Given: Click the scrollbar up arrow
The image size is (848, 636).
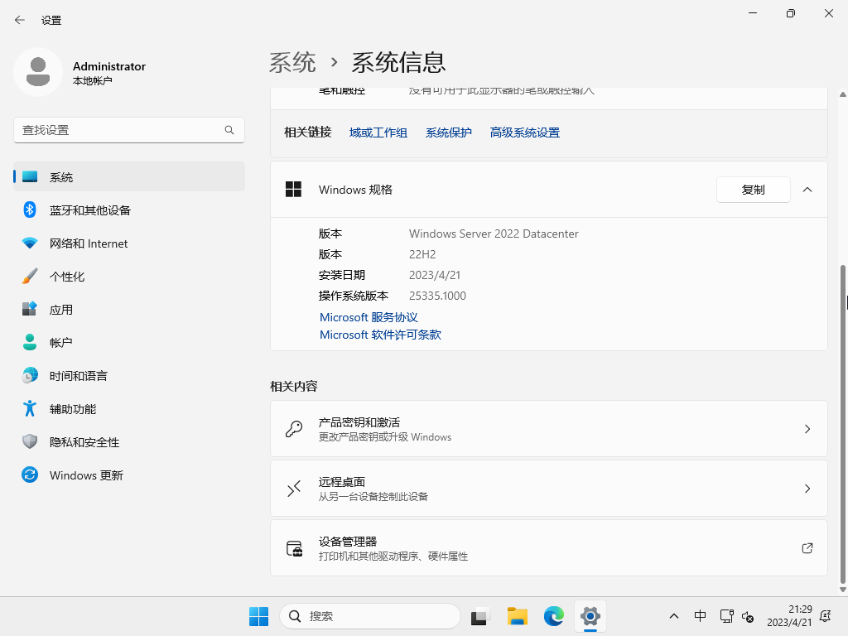Looking at the screenshot, I should 842,94.
